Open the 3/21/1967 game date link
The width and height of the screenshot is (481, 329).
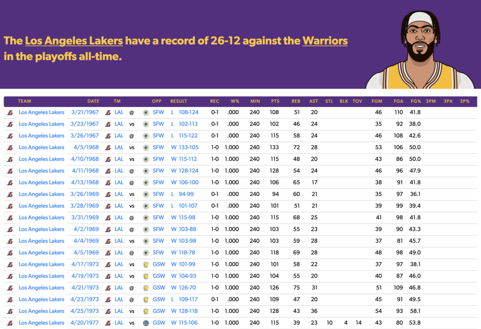[x=85, y=113]
